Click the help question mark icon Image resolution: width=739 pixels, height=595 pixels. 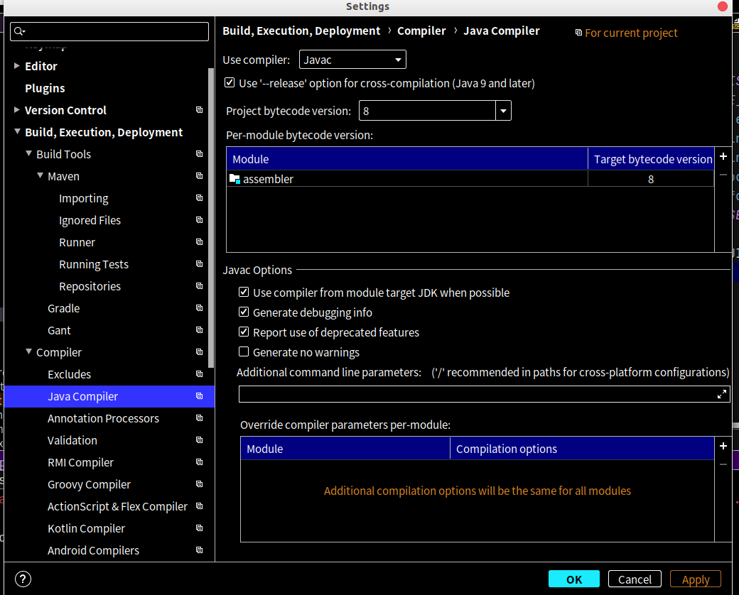(23, 579)
